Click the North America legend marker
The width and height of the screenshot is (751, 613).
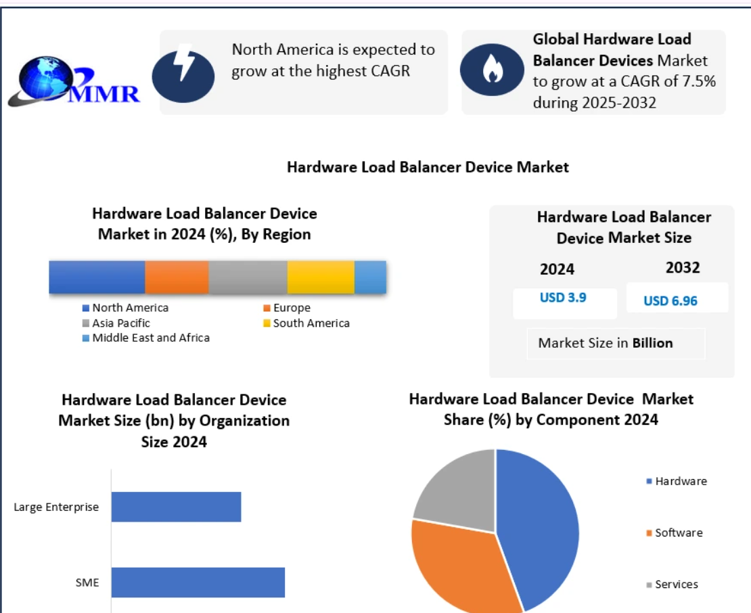pos(86,309)
